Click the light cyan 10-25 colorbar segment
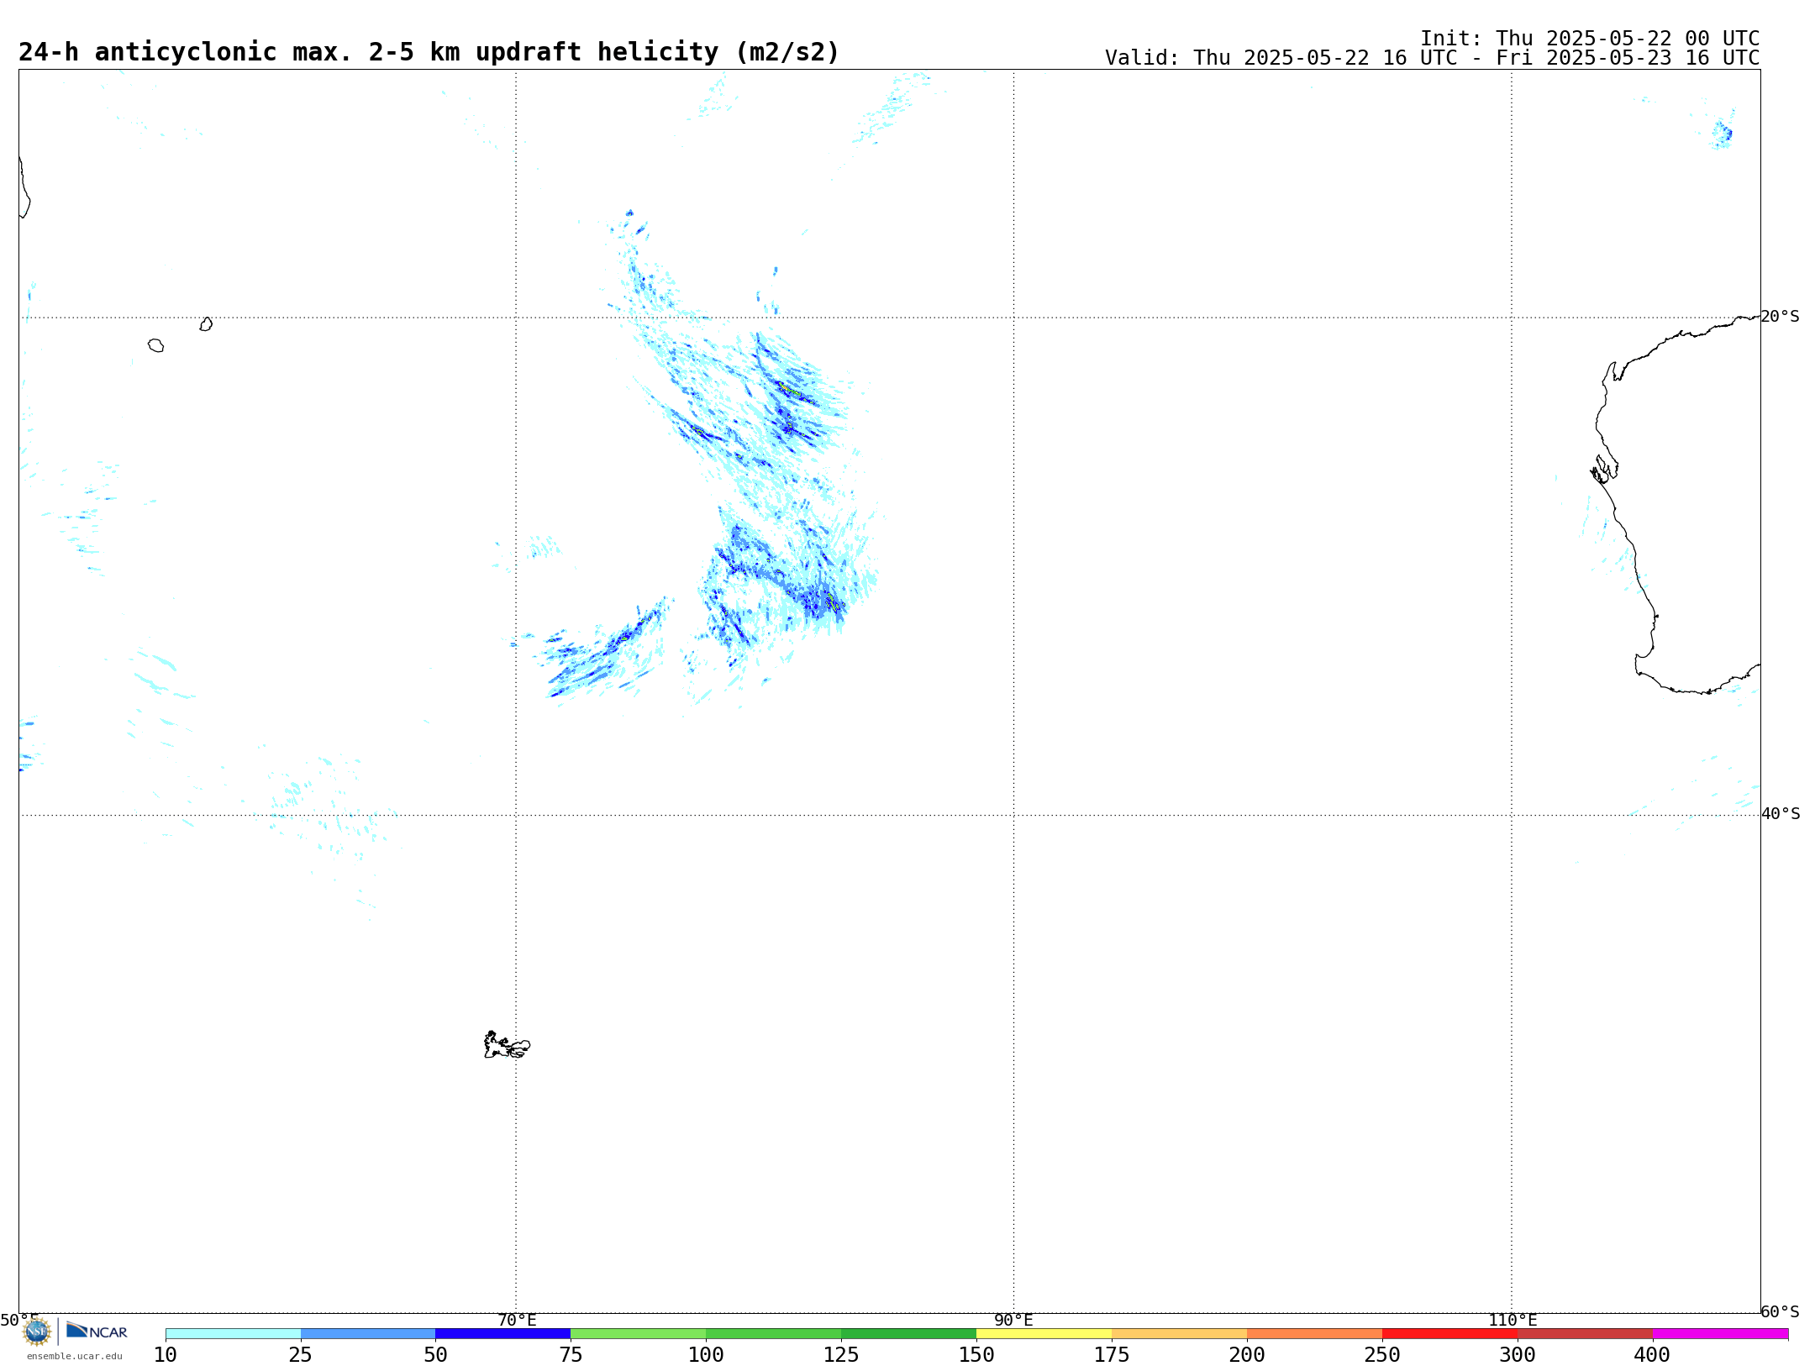The image size is (1815, 1366). click(x=233, y=1334)
